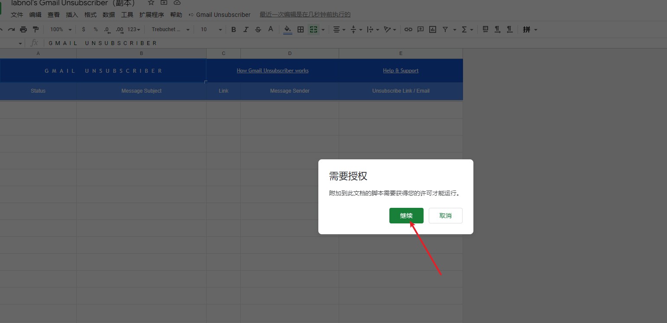Screen dimensions: 667x323
Task: Open the 工具 menu
Action: tap(127, 15)
